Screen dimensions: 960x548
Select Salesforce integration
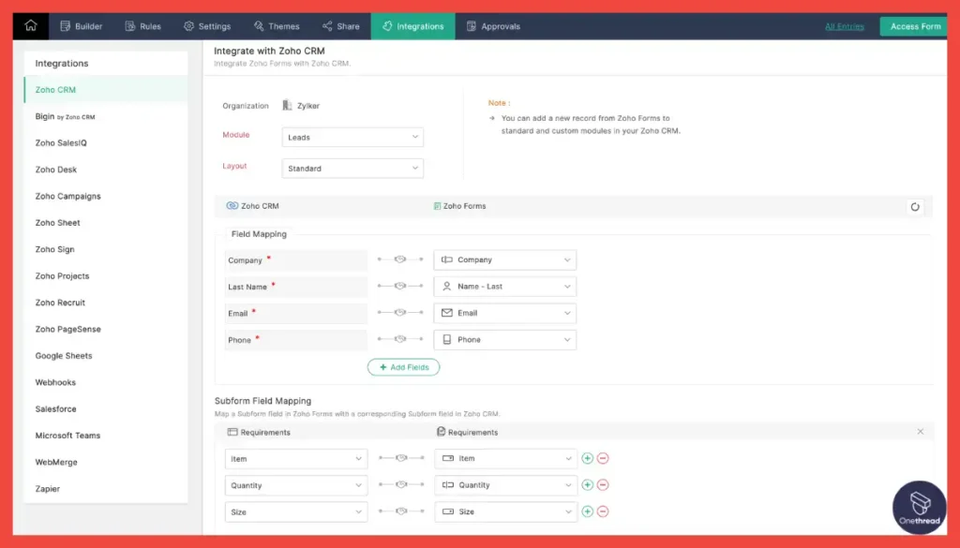(106, 408)
